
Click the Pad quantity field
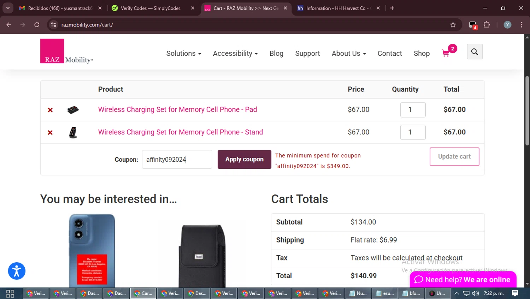pyautogui.click(x=413, y=109)
